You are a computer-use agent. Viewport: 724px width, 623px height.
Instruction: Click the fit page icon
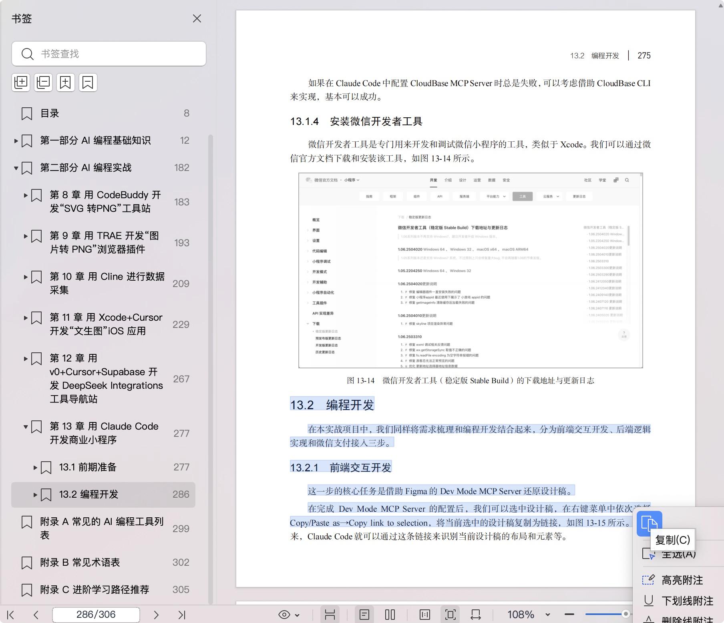click(x=450, y=615)
